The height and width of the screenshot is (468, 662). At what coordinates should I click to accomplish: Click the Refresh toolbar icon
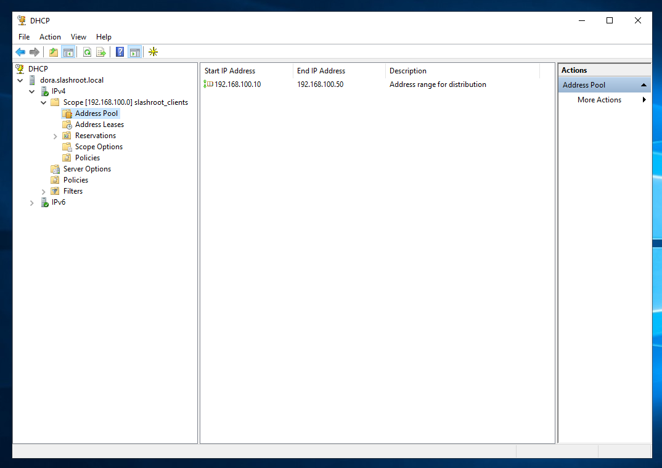click(87, 52)
